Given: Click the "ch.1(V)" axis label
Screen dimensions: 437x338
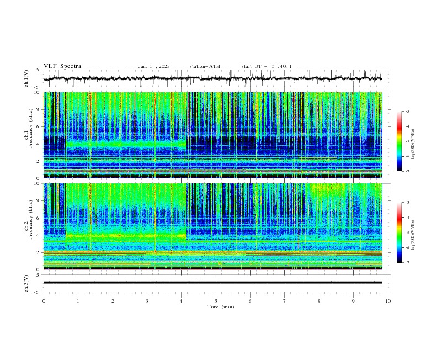Looking at the screenshot, I should (x=26, y=78).
